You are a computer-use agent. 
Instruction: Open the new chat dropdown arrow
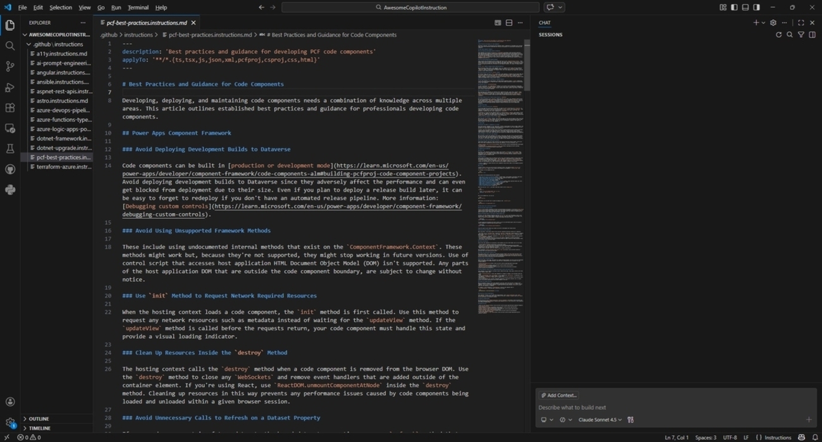click(x=763, y=23)
